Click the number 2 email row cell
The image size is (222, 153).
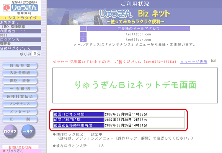(83, 40)
